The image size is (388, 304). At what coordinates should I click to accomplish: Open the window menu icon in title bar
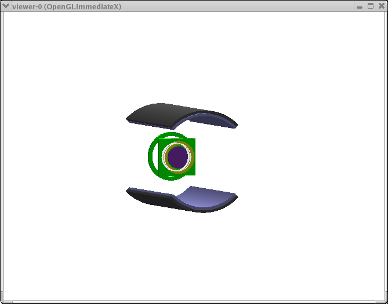click(6, 6)
